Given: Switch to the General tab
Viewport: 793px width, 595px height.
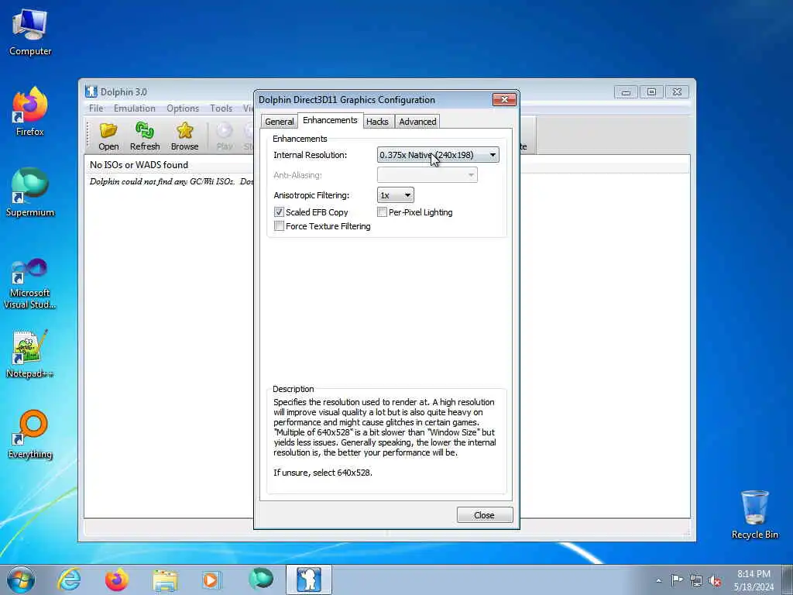Looking at the screenshot, I should click(279, 122).
